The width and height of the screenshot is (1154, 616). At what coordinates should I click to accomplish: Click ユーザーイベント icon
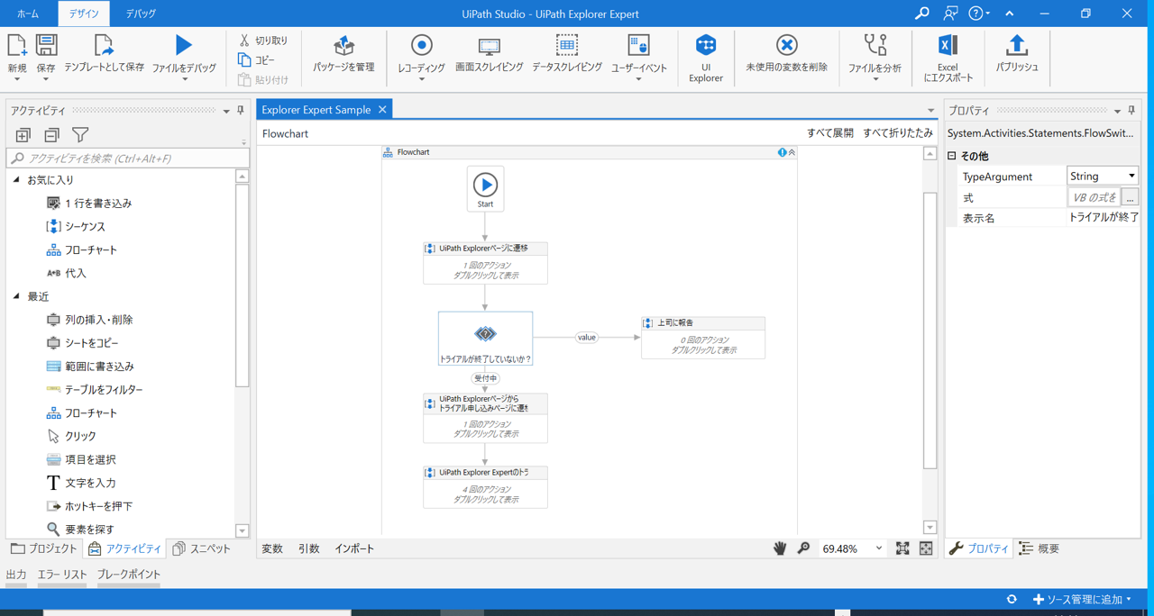coord(638,45)
